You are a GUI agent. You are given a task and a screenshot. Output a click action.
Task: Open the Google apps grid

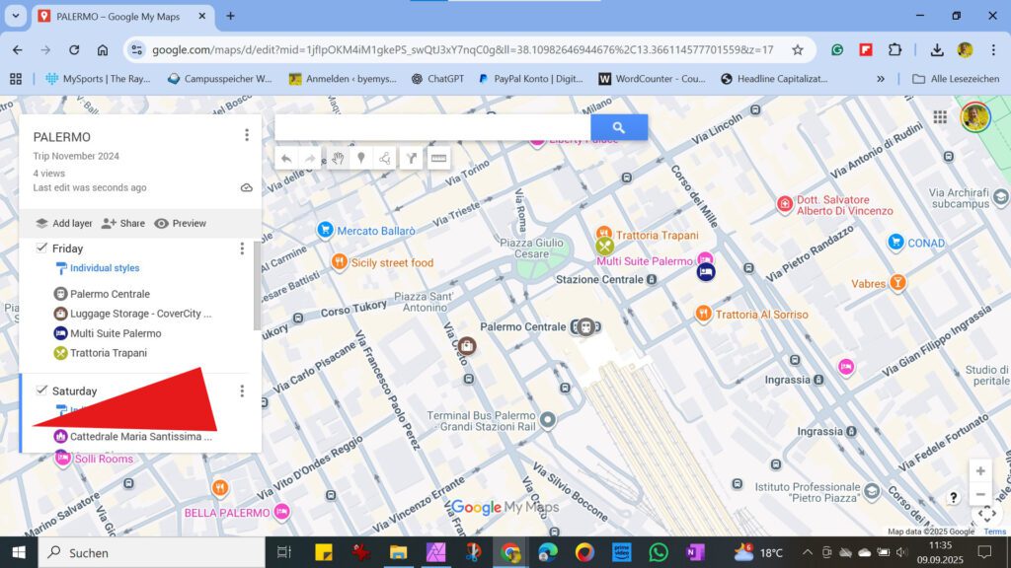tap(939, 117)
